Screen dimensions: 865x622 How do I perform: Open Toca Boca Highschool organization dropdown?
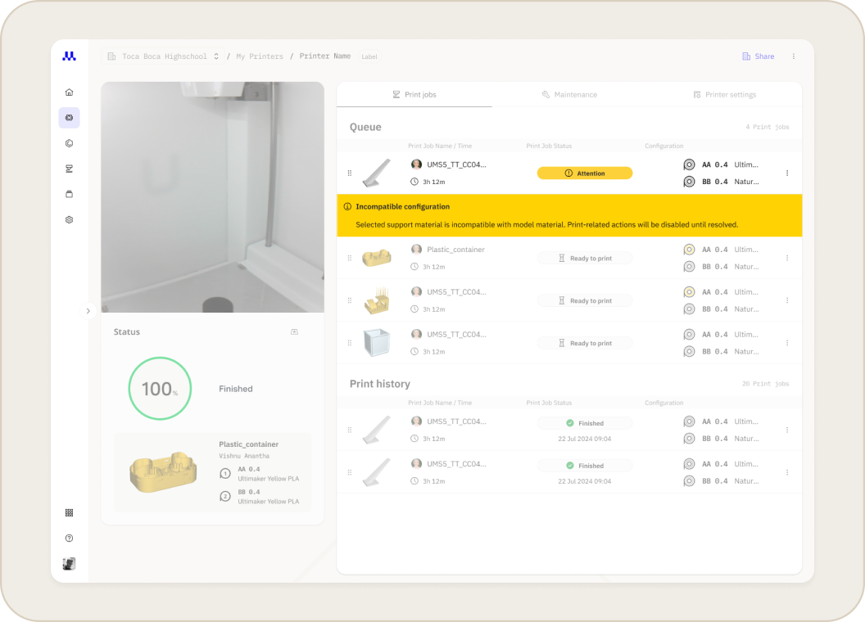163,56
